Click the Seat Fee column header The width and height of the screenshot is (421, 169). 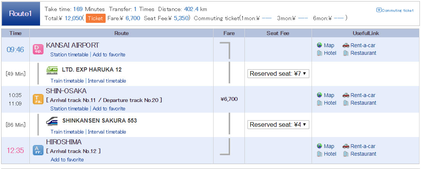(x=278, y=33)
